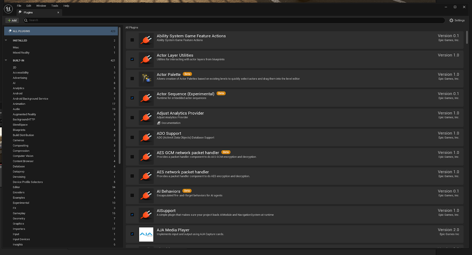Click the AJA Media Player logo thumbnail
Viewport: 472px width, 255px height.
(146, 234)
